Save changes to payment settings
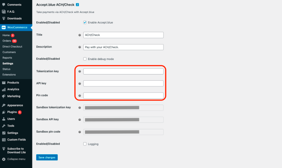This screenshot has height=168, width=282. click(x=47, y=157)
